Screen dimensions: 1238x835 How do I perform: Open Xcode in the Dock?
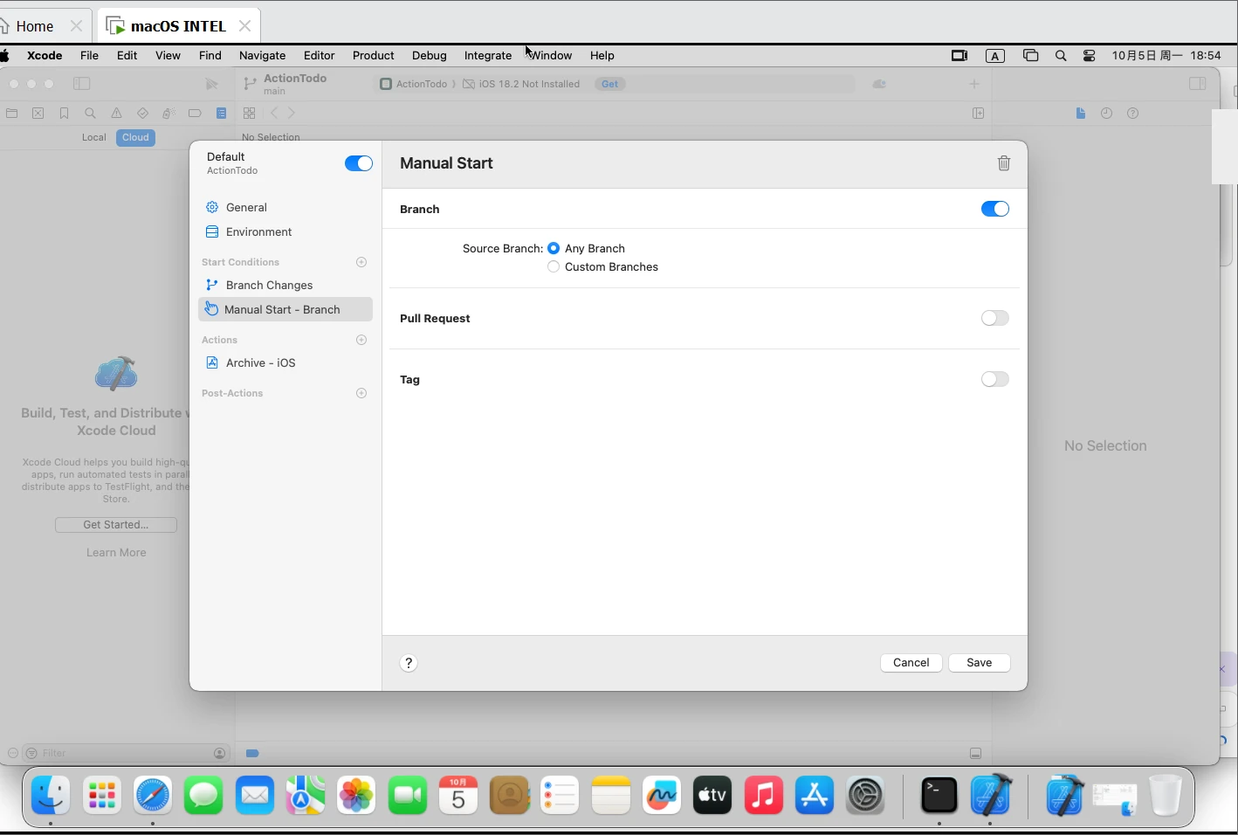point(991,796)
